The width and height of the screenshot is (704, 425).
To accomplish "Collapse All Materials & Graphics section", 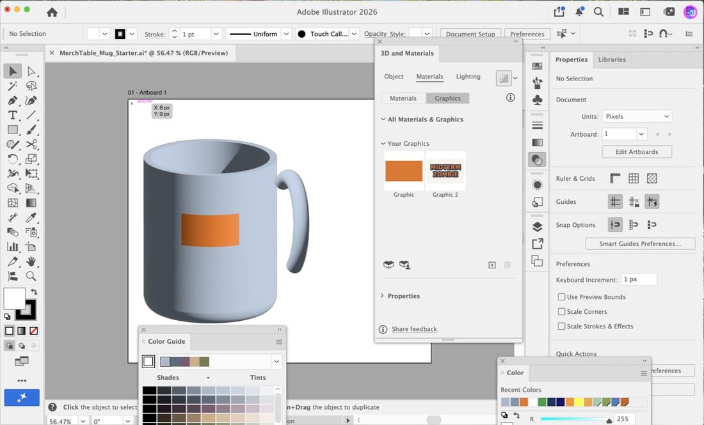I will click(383, 120).
